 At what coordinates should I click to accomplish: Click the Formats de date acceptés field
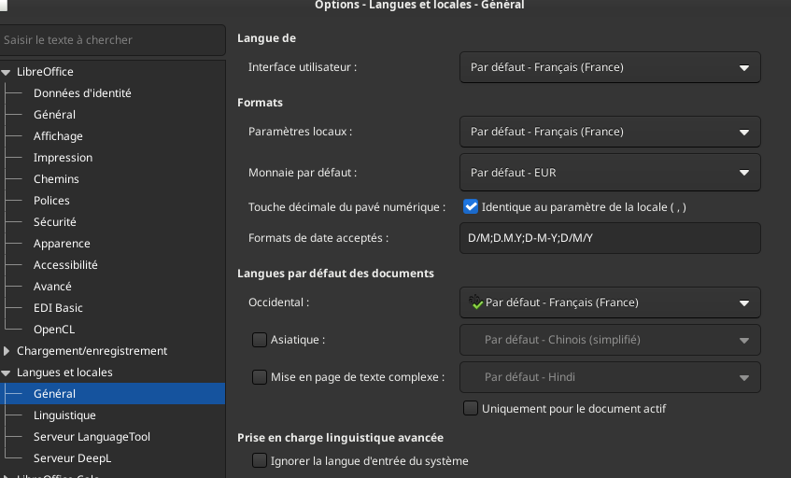pos(610,238)
